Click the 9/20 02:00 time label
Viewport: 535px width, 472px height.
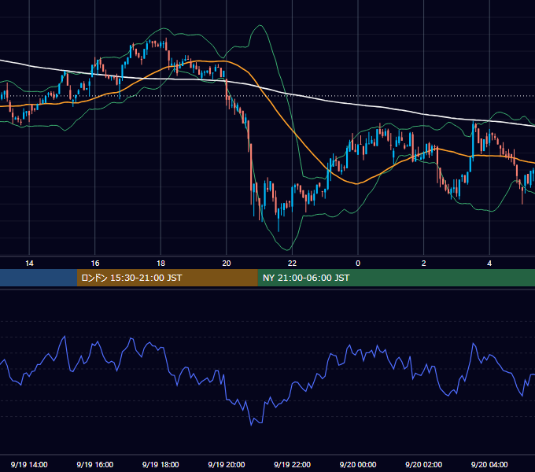coord(423,464)
